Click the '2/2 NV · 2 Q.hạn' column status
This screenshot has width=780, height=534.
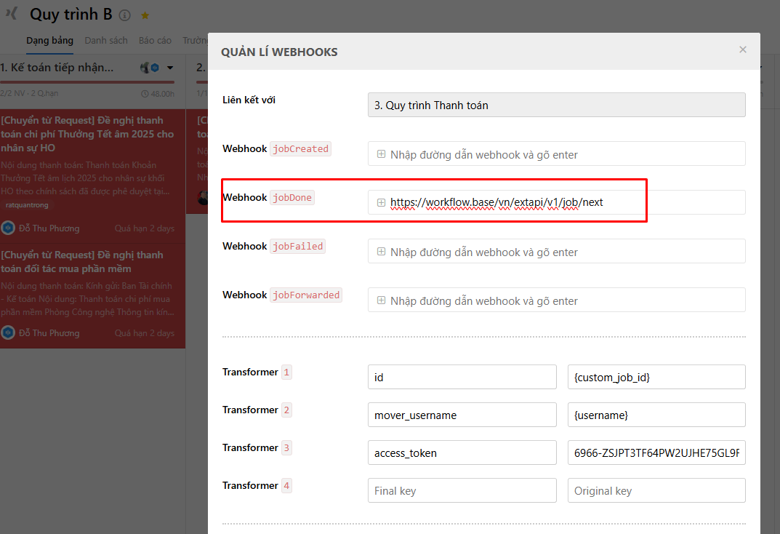29,94
